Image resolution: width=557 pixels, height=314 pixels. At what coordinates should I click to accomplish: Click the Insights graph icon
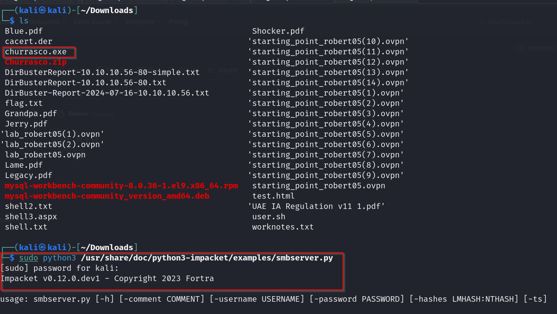click(x=212, y=70)
